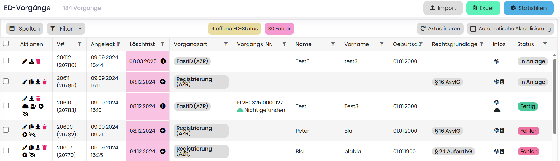Open the Statistiken view
Image resolution: width=560 pixels, height=161 pixels.
(528, 8)
